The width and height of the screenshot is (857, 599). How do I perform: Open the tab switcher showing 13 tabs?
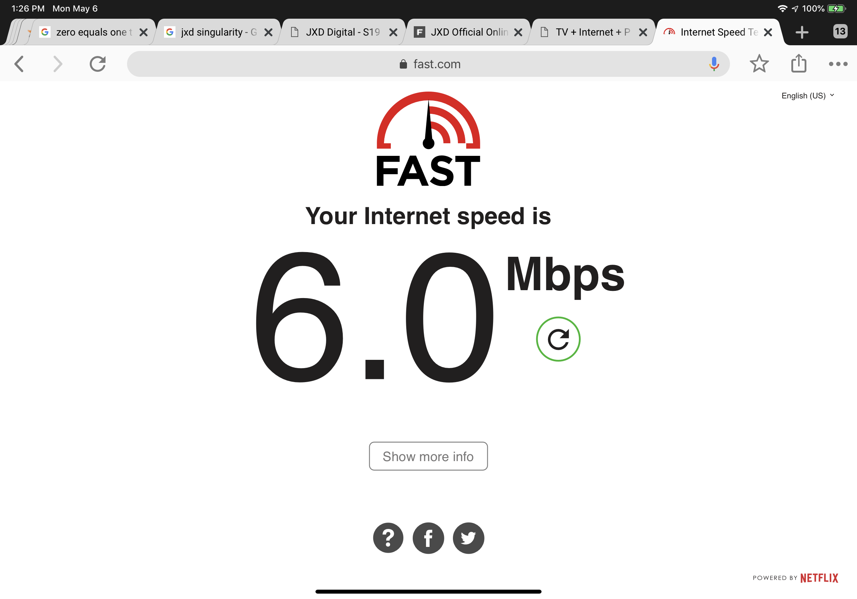[x=840, y=31]
